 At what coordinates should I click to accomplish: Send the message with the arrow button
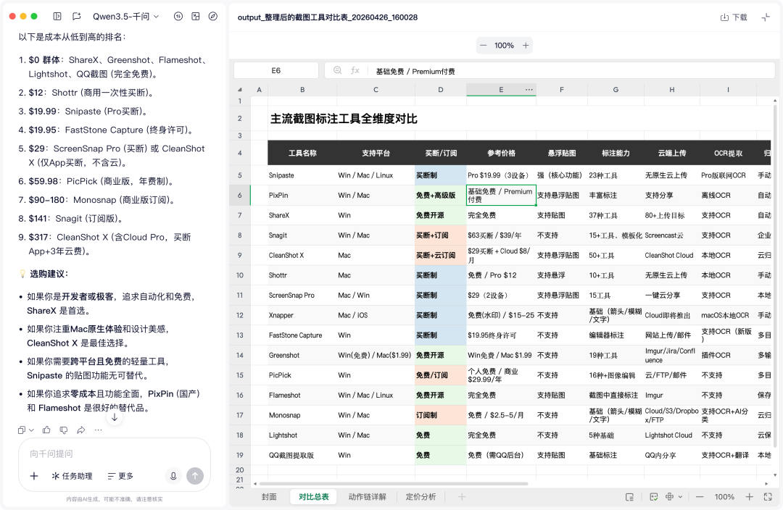(195, 476)
